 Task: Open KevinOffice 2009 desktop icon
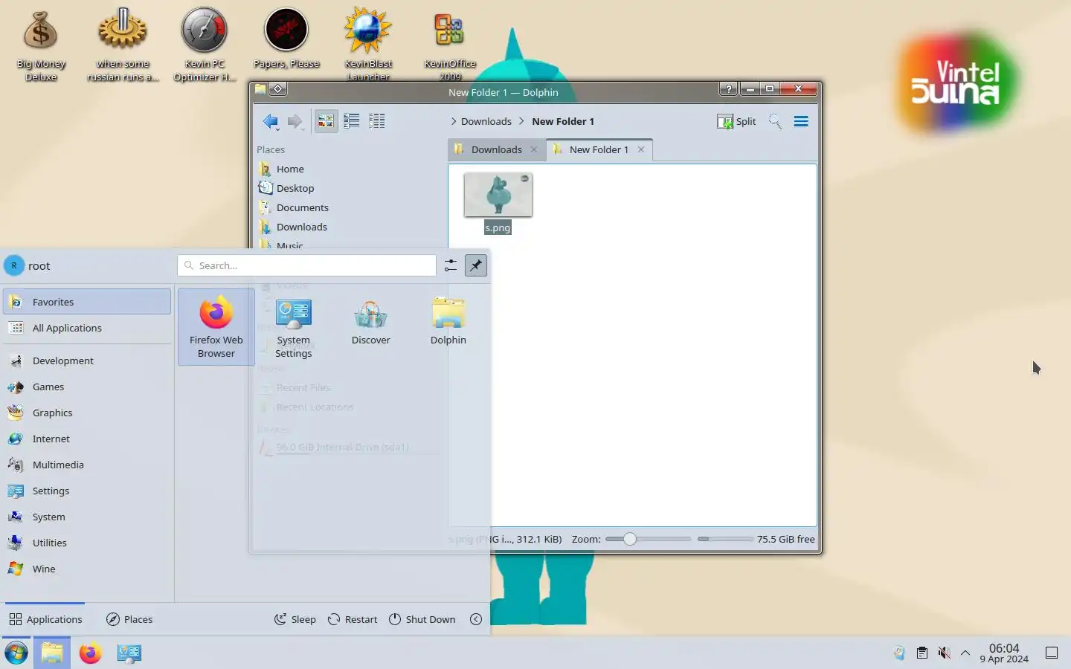pyautogui.click(x=450, y=45)
